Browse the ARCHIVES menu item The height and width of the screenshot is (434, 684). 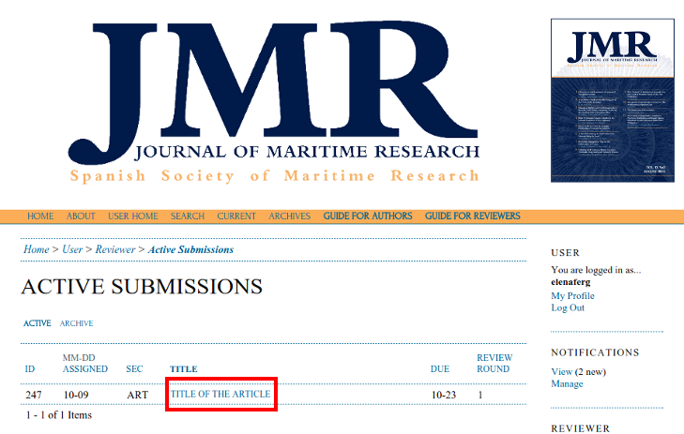[290, 217]
